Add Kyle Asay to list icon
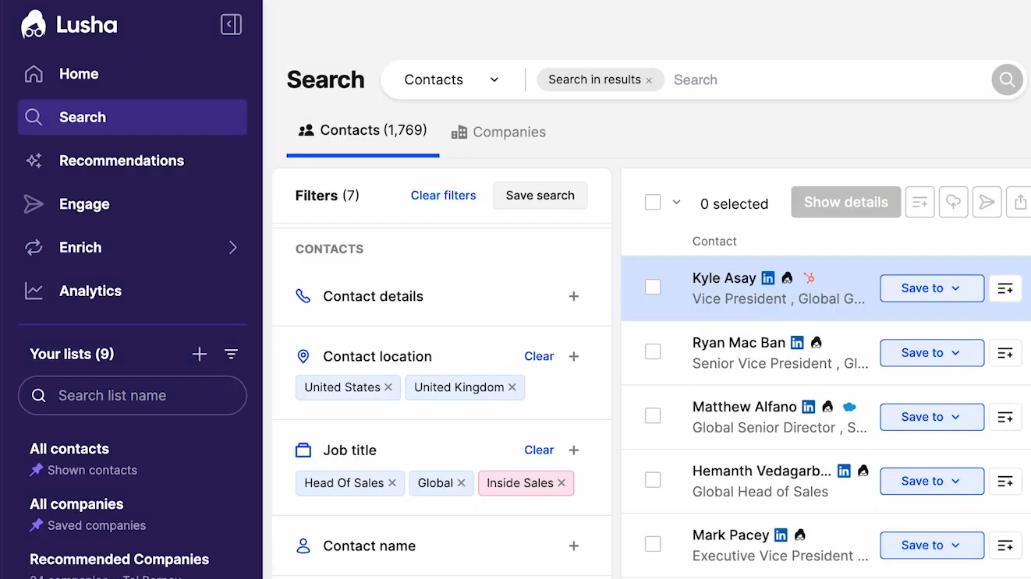 [x=1005, y=288]
